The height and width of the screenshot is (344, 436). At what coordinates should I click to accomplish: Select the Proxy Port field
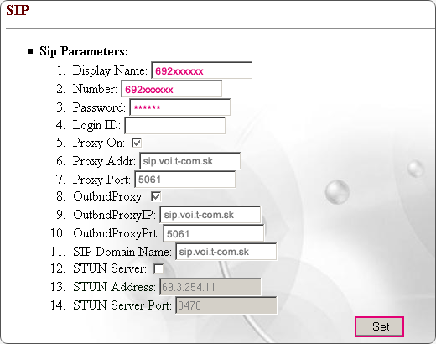point(184,180)
